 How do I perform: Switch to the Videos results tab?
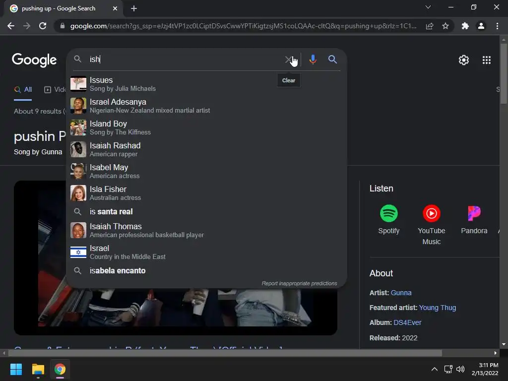pyautogui.click(x=55, y=90)
